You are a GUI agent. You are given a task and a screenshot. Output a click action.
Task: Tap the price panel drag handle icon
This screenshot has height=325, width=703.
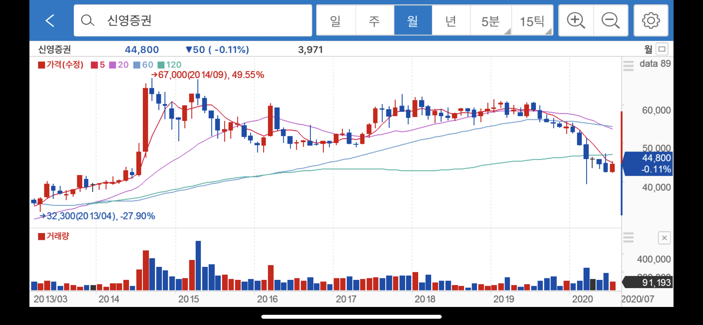[628, 66]
